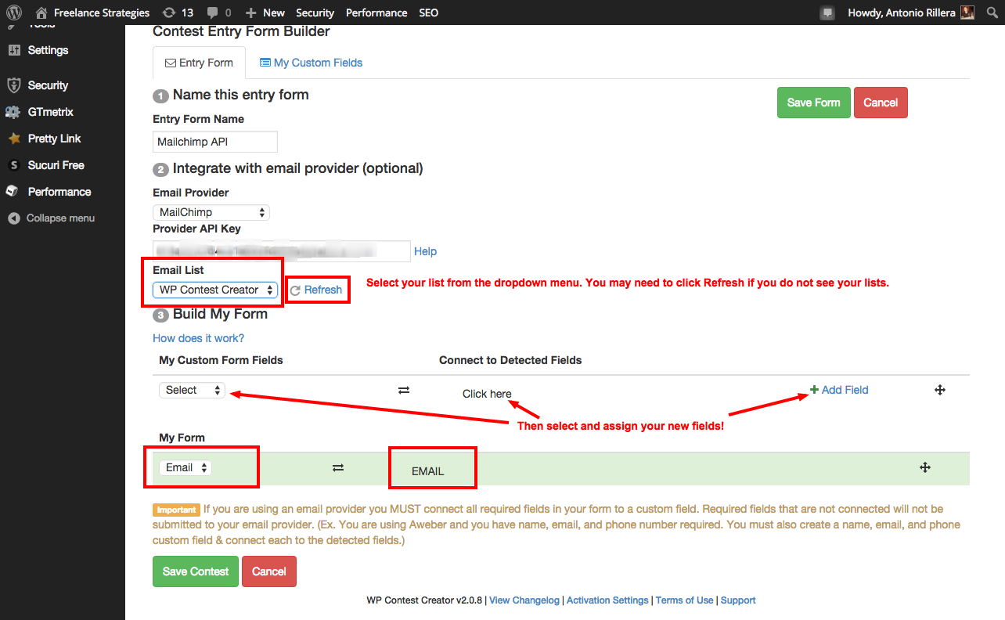This screenshot has height=620, width=1005.
Task: Click the WordPress logo icon
Action: point(14,13)
